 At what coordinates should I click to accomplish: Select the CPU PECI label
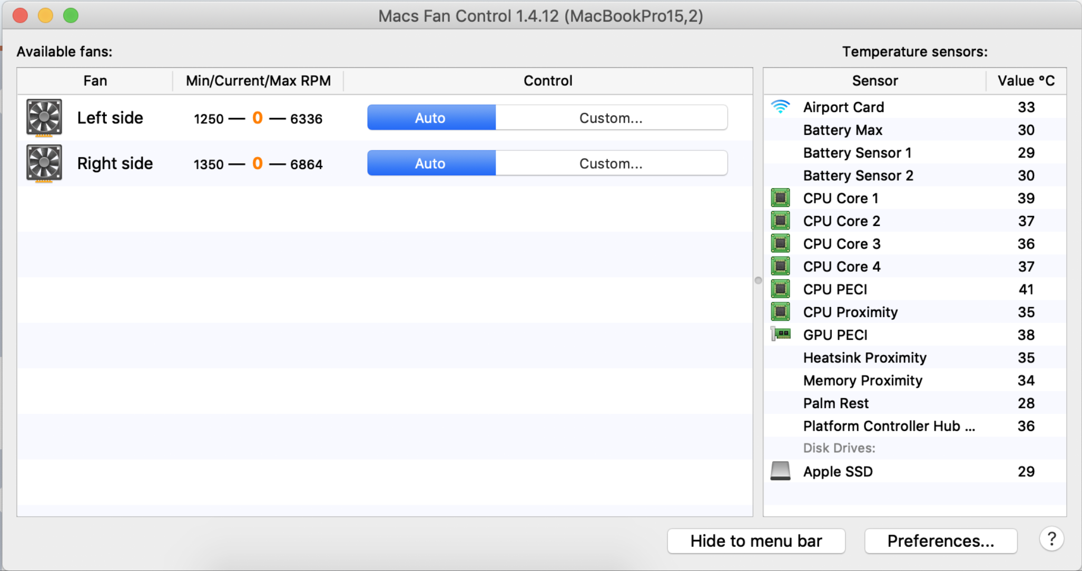pyautogui.click(x=835, y=289)
